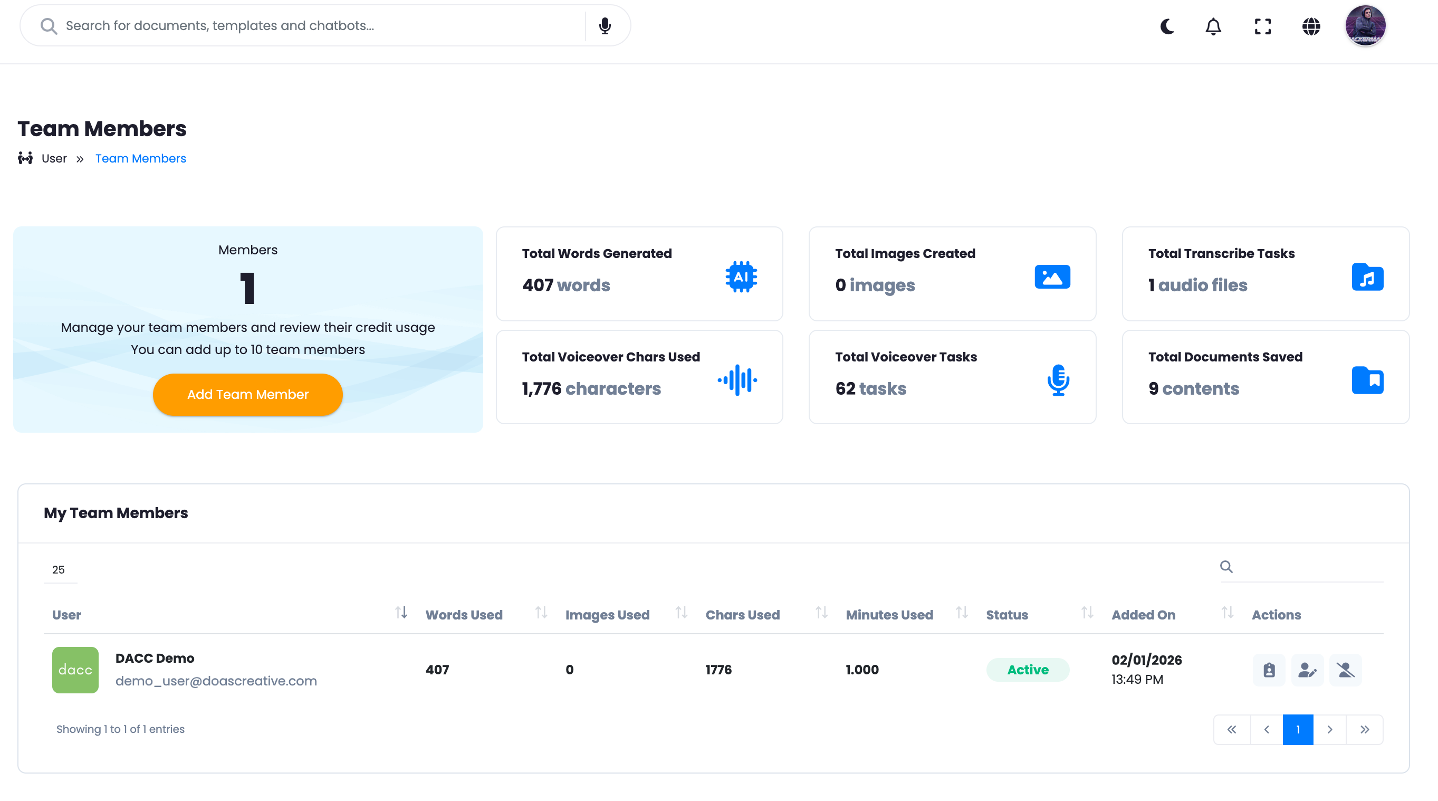Remove DACC Demo member via crossed-user icon
The image size is (1438, 801).
pyautogui.click(x=1345, y=670)
